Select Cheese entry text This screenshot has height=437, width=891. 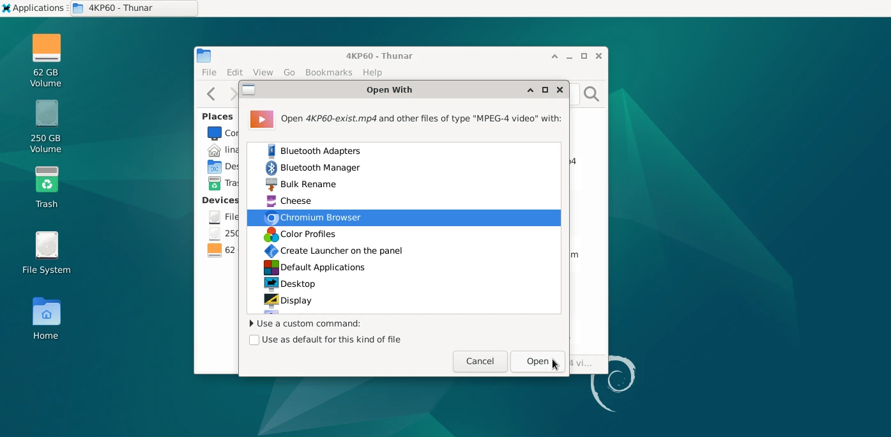(x=296, y=201)
